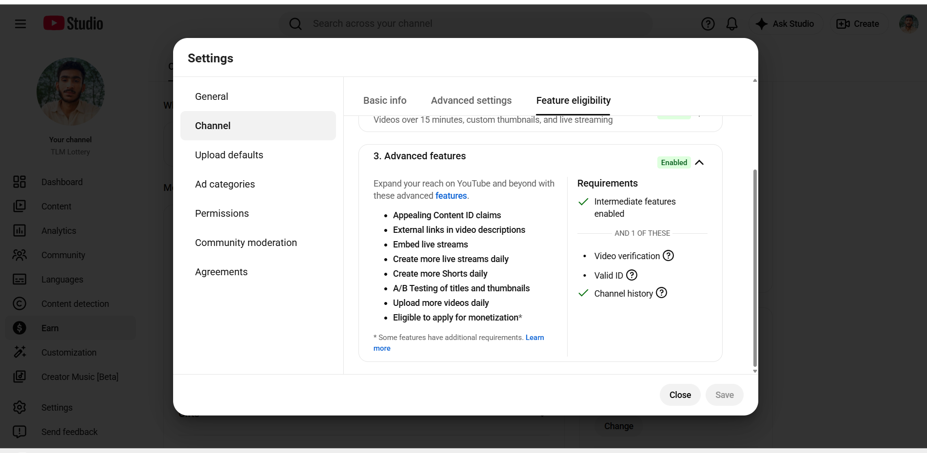Viewport: 927px width, 453px height.
Task: Click the channel profile picture in sidebar
Action: point(70,92)
